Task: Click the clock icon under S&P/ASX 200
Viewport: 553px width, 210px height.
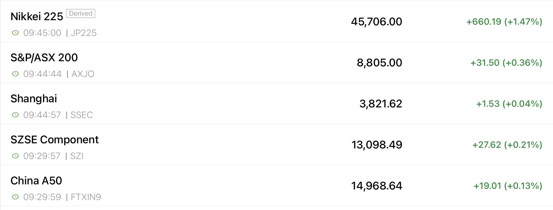Action: click(x=15, y=74)
